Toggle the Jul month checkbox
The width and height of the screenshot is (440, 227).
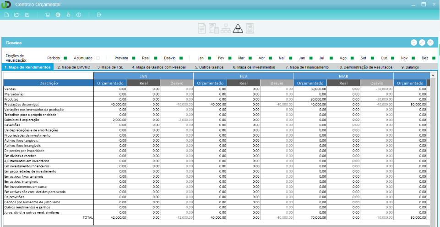tap(331, 58)
